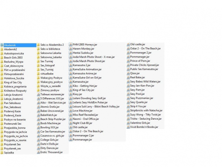Click the Flirtwprzebieralni folder name
Screen dimensions: 222x167
[x=14, y=74]
